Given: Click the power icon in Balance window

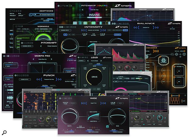Looking at the screenshot, I should point(112,23).
